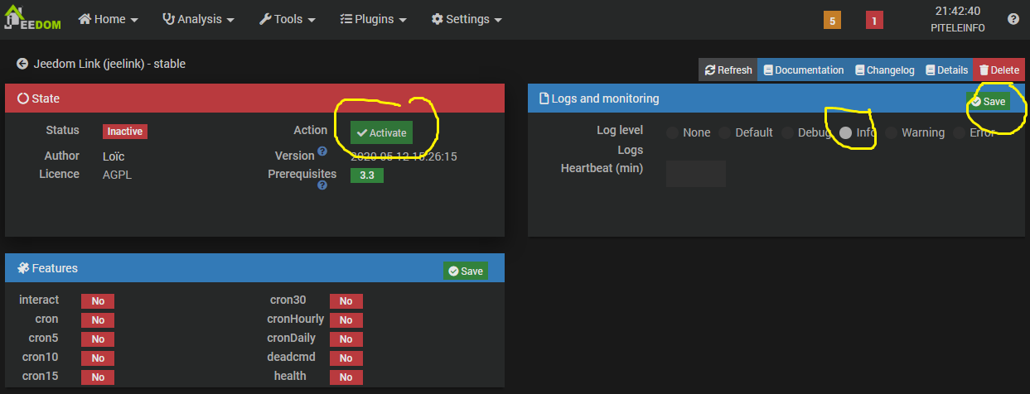This screenshot has width=1030, height=394.
Task: Expand the Analysis dropdown menu
Action: click(x=198, y=19)
